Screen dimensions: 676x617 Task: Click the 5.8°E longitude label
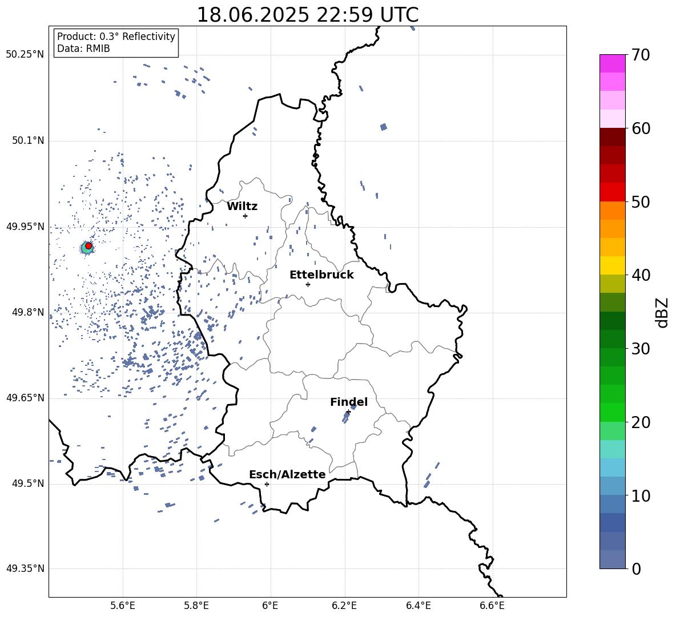tap(196, 606)
